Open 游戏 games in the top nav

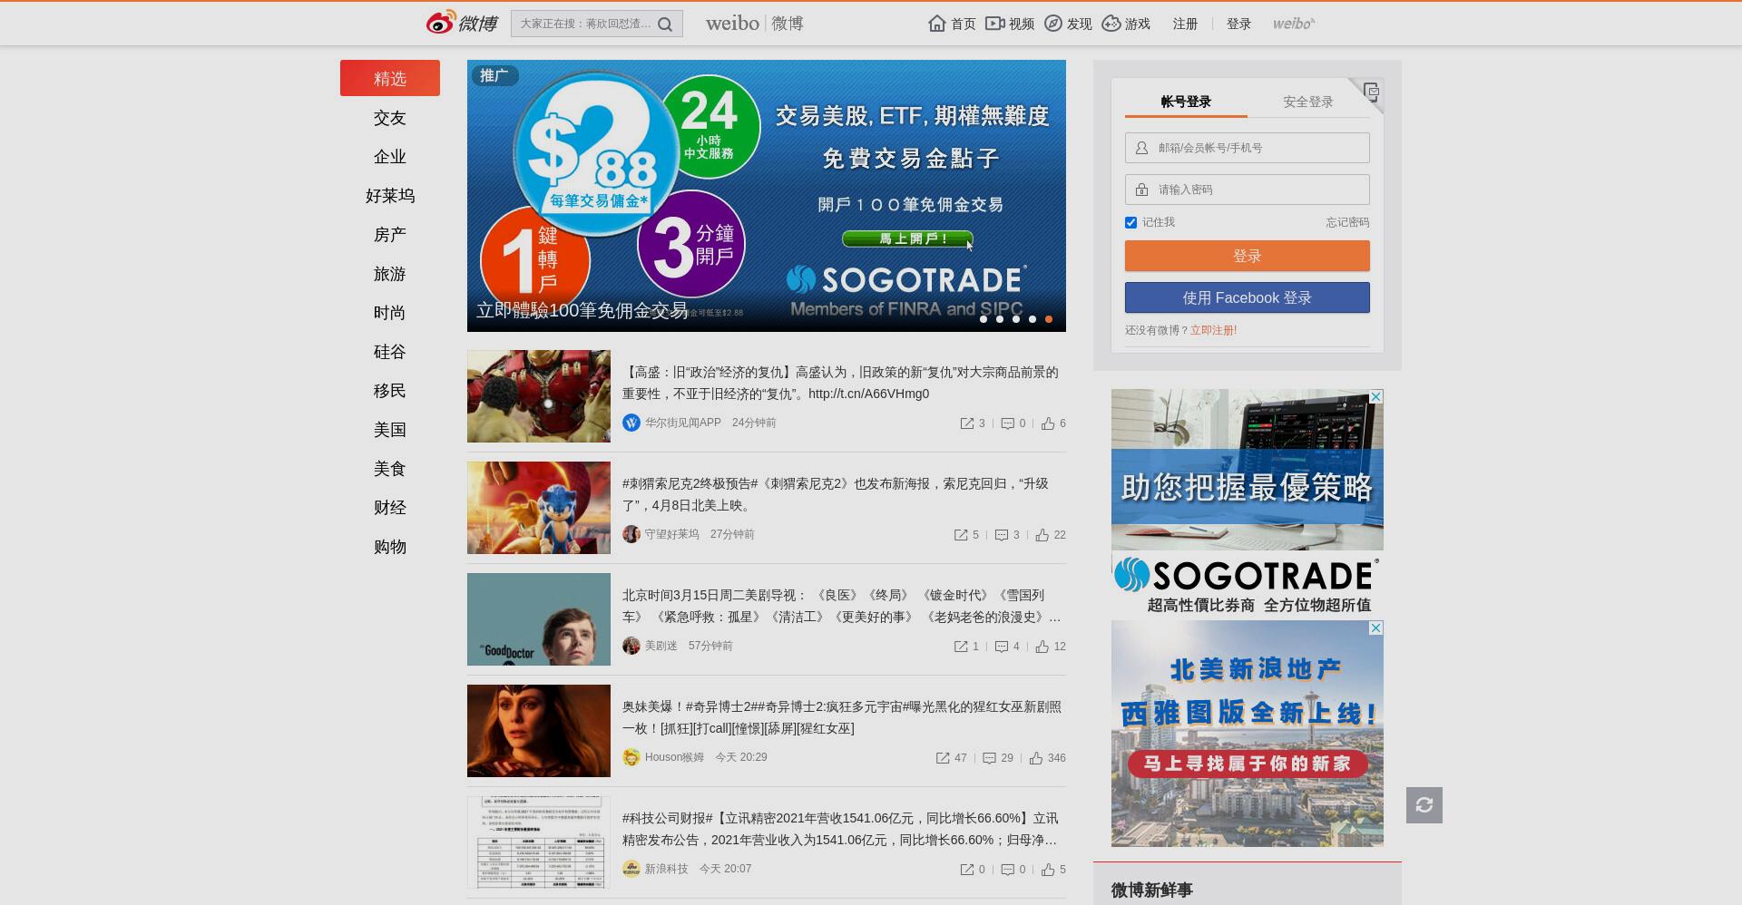[1126, 24]
